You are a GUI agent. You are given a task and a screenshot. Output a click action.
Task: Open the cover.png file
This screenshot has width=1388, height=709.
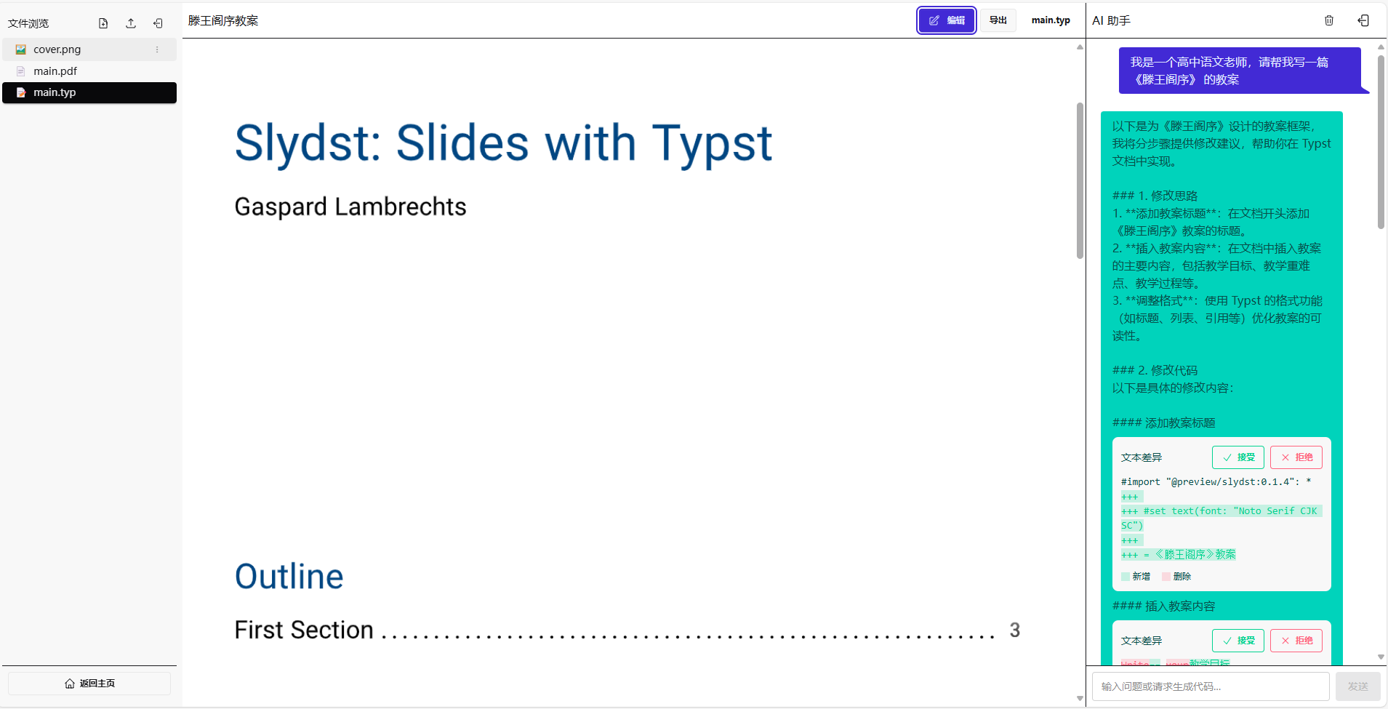click(x=57, y=49)
